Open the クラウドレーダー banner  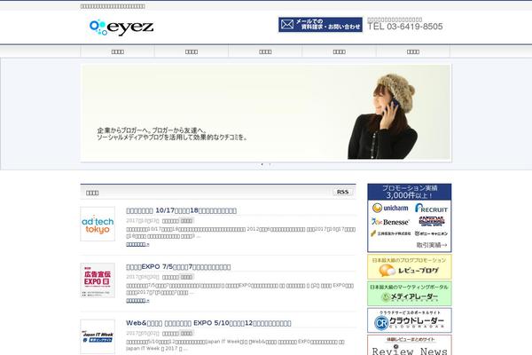(x=410, y=320)
